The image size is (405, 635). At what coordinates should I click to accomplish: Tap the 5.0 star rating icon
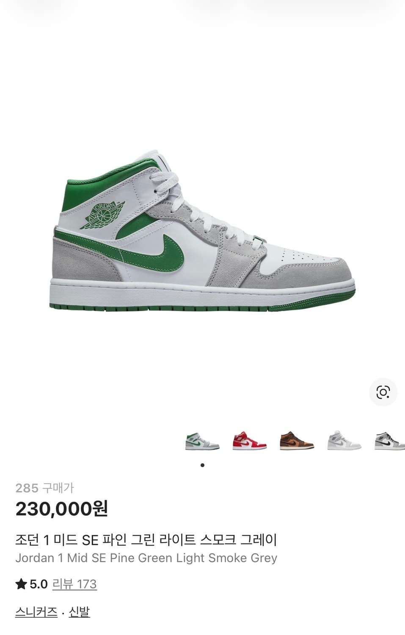click(x=21, y=584)
